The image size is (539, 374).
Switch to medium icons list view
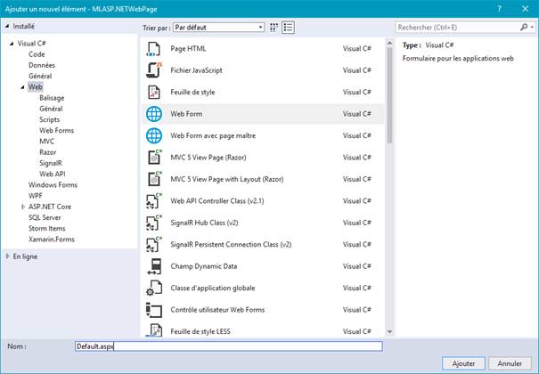[x=288, y=28]
